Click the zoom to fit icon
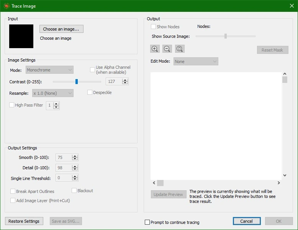 click(180, 49)
